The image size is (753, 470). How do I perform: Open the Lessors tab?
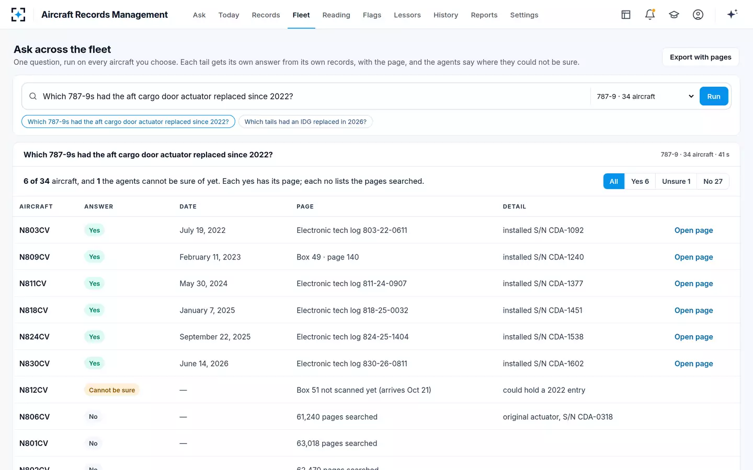pos(407,15)
